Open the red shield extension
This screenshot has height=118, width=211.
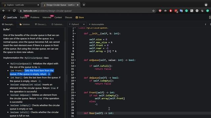160,11
